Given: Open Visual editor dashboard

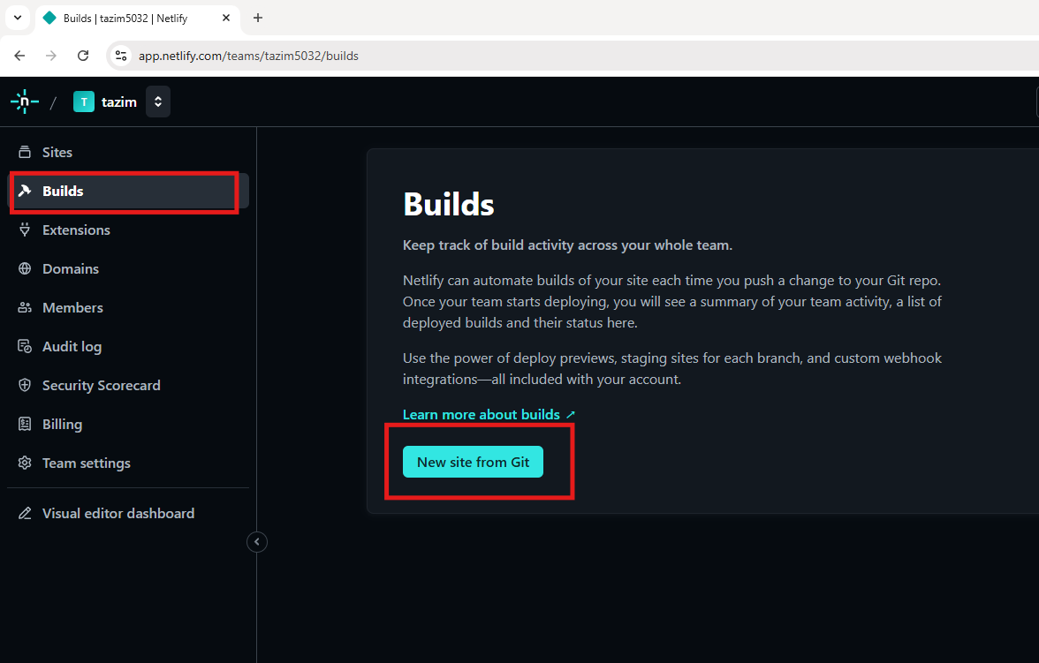Looking at the screenshot, I should pos(118,513).
